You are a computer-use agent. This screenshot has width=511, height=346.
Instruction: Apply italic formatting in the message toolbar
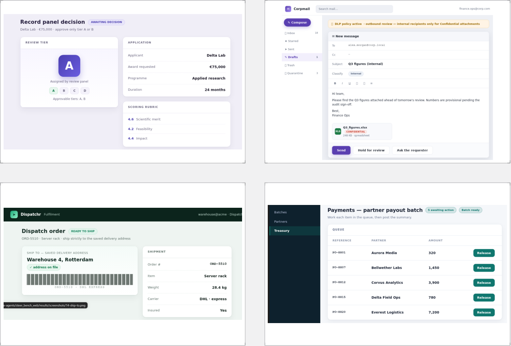[x=342, y=84]
